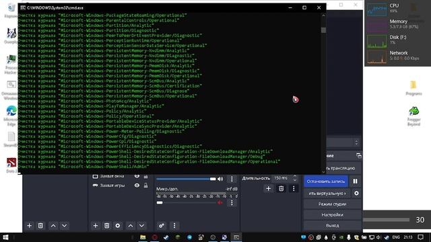The image size is (431, 242).
Task: Add a scene transition with plus icon
Action: click(268, 188)
